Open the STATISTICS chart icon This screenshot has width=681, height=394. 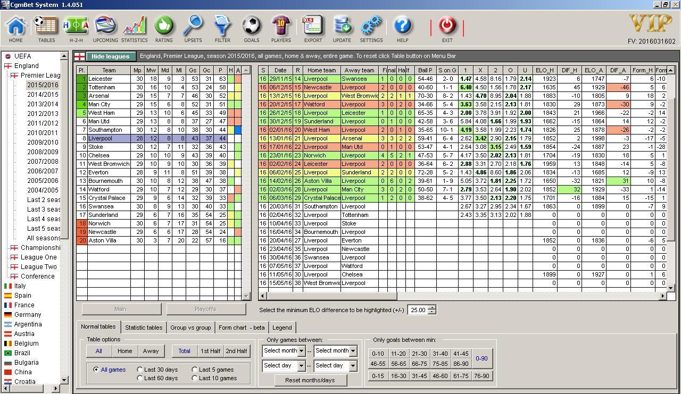[x=134, y=29]
